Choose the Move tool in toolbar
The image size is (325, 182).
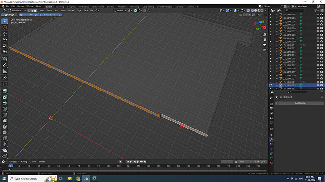pyautogui.click(x=5, y=34)
